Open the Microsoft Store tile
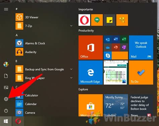The height and width of the screenshot is (126, 159). [x=91, y=105]
